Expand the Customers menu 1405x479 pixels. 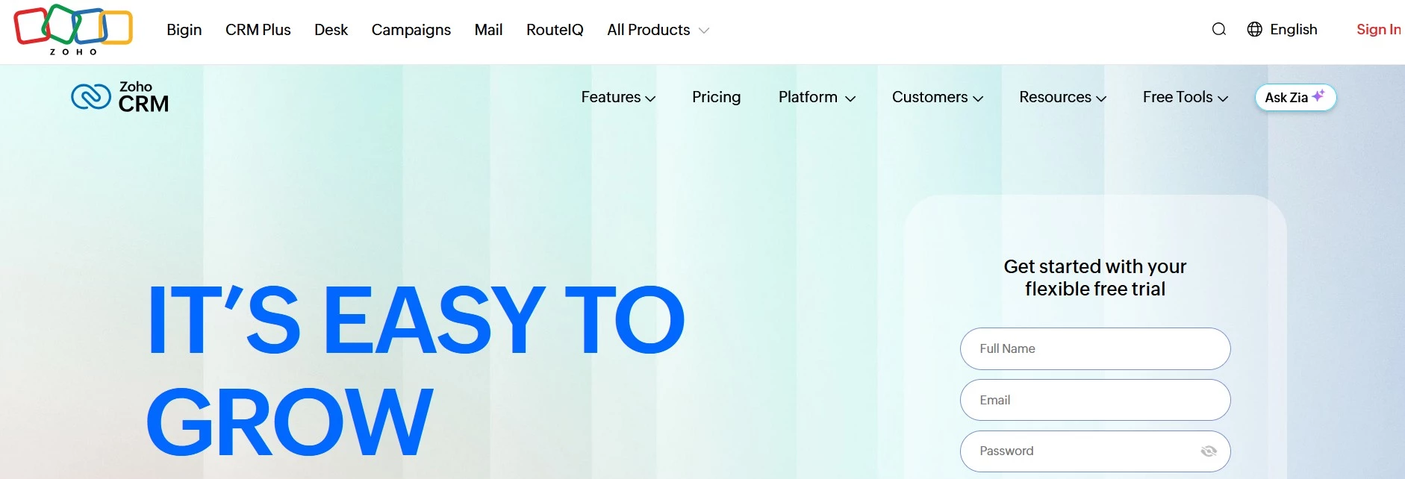[x=938, y=97]
